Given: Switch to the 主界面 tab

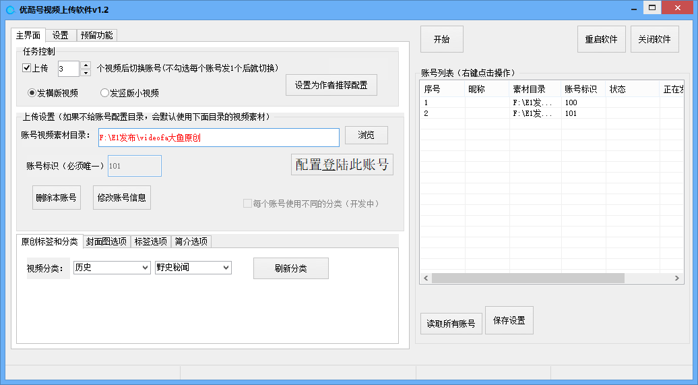Looking at the screenshot, I should (x=28, y=35).
